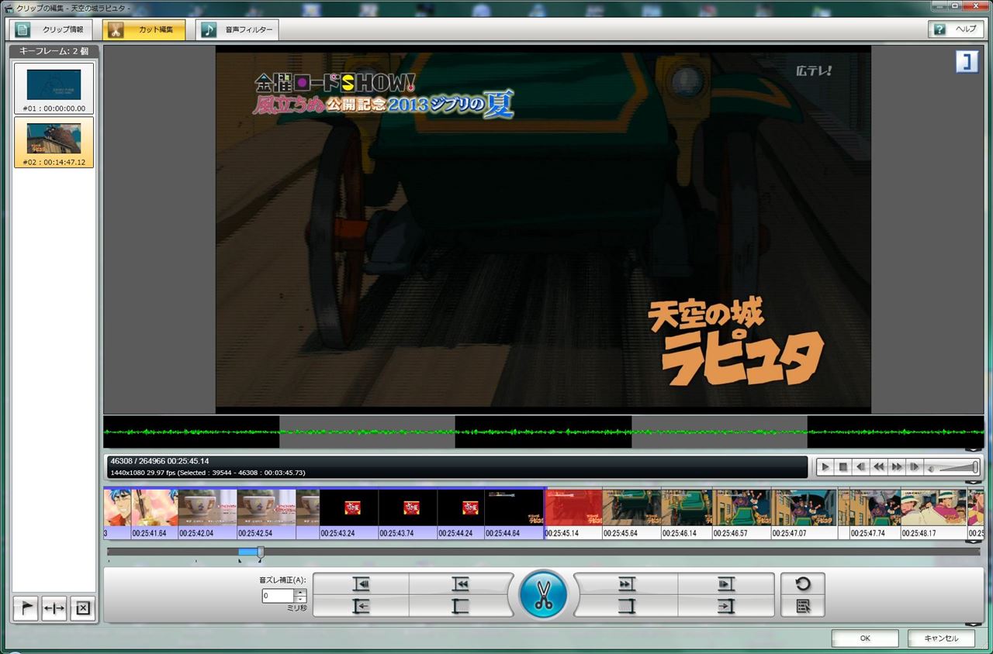Step forward one frame
993x654 pixels.
coord(915,466)
